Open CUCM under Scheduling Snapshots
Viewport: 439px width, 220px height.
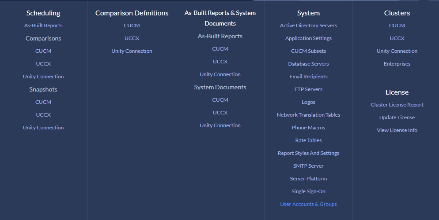coord(43,102)
